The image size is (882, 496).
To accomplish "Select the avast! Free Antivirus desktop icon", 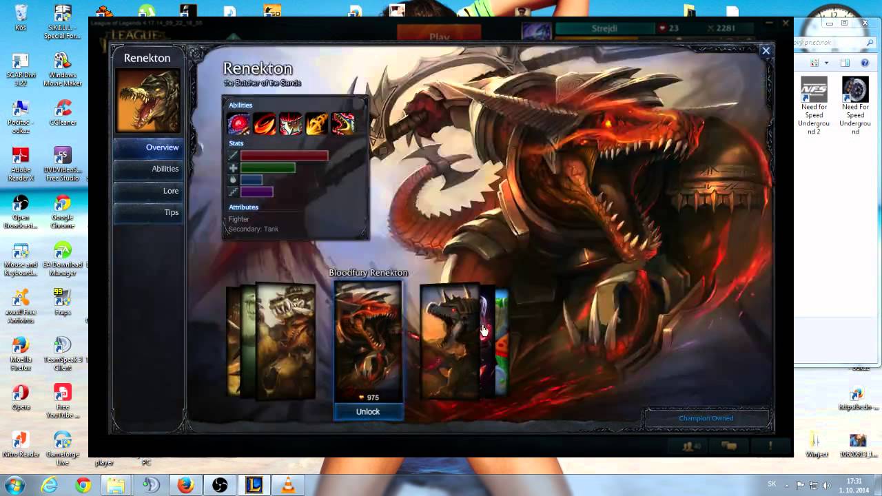I will click(x=21, y=307).
